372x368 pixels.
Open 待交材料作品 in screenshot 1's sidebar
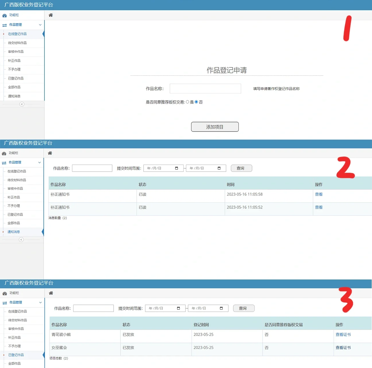(17, 43)
